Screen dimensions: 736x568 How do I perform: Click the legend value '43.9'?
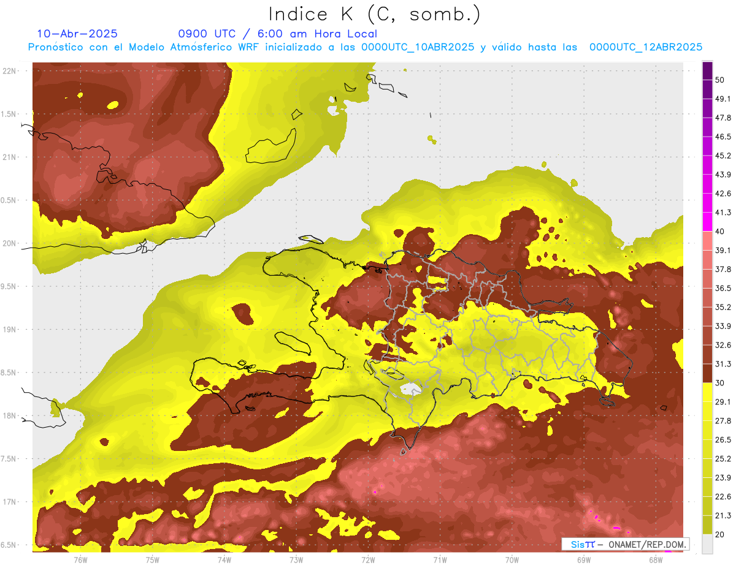pyautogui.click(x=723, y=175)
